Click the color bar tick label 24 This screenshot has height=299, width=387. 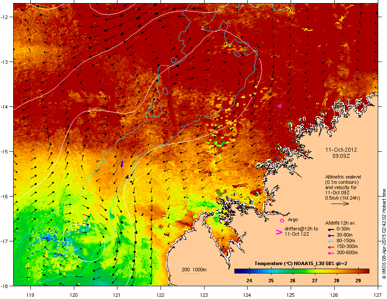coord(249,281)
